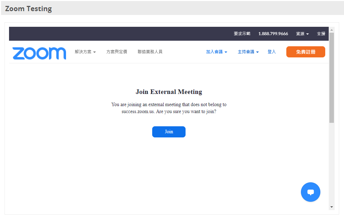Click the blue Join button
The height and width of the screenshot is (223, 344).
tap(169, 132)
